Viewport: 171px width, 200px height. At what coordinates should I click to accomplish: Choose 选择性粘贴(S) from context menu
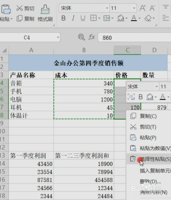149,159
